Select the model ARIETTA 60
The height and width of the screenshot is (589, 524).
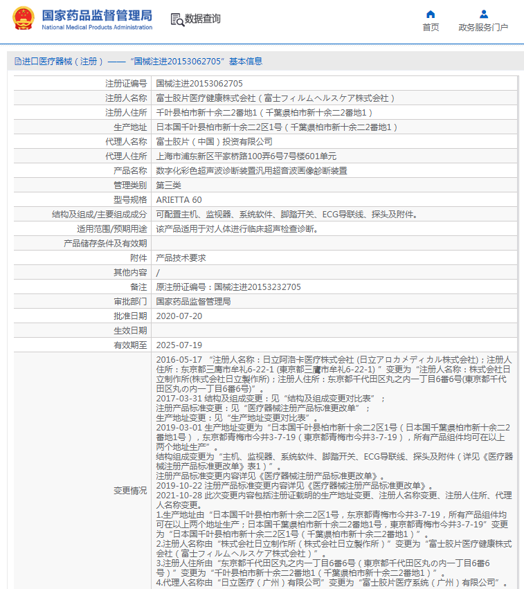[x=179, y=200]
